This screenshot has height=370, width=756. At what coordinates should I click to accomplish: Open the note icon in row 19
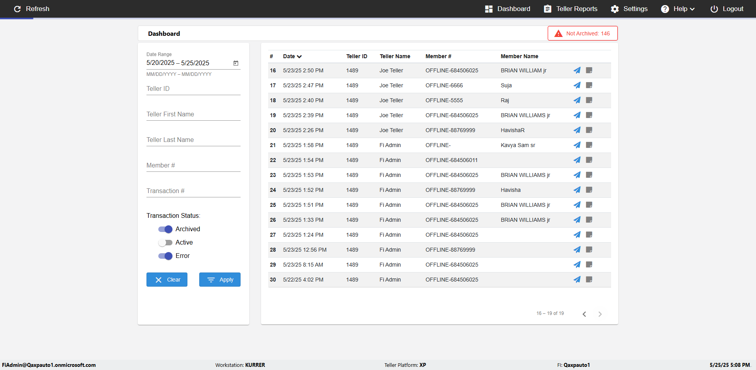589,115
